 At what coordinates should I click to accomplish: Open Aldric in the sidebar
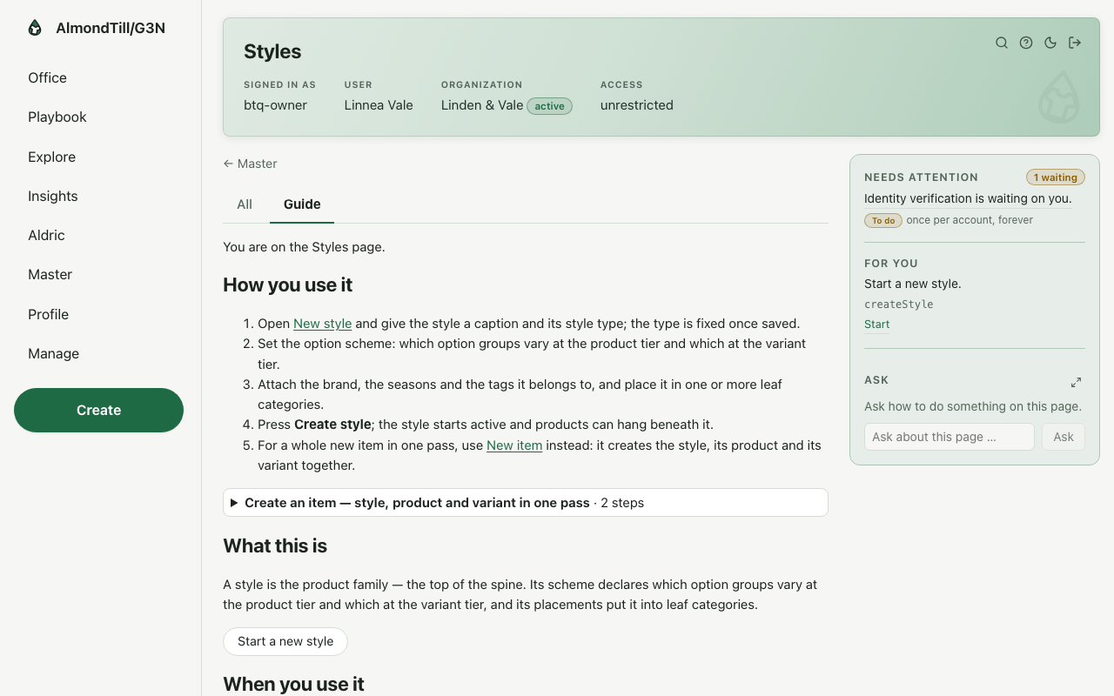46,235
